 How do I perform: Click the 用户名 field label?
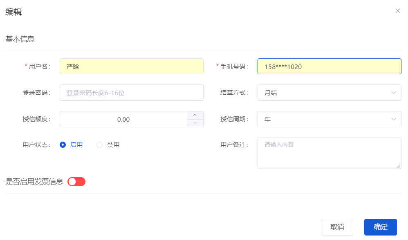[39, 67]
